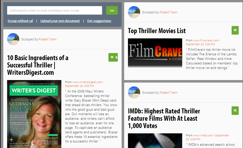Rescoop the 10 Basic Ingredients thriller post
This screenshot has width=243, height=148.
113,57
